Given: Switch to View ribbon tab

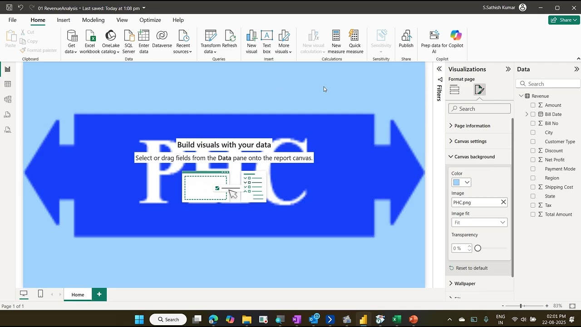Looking at the screenshot, I should tap(122, 20).
